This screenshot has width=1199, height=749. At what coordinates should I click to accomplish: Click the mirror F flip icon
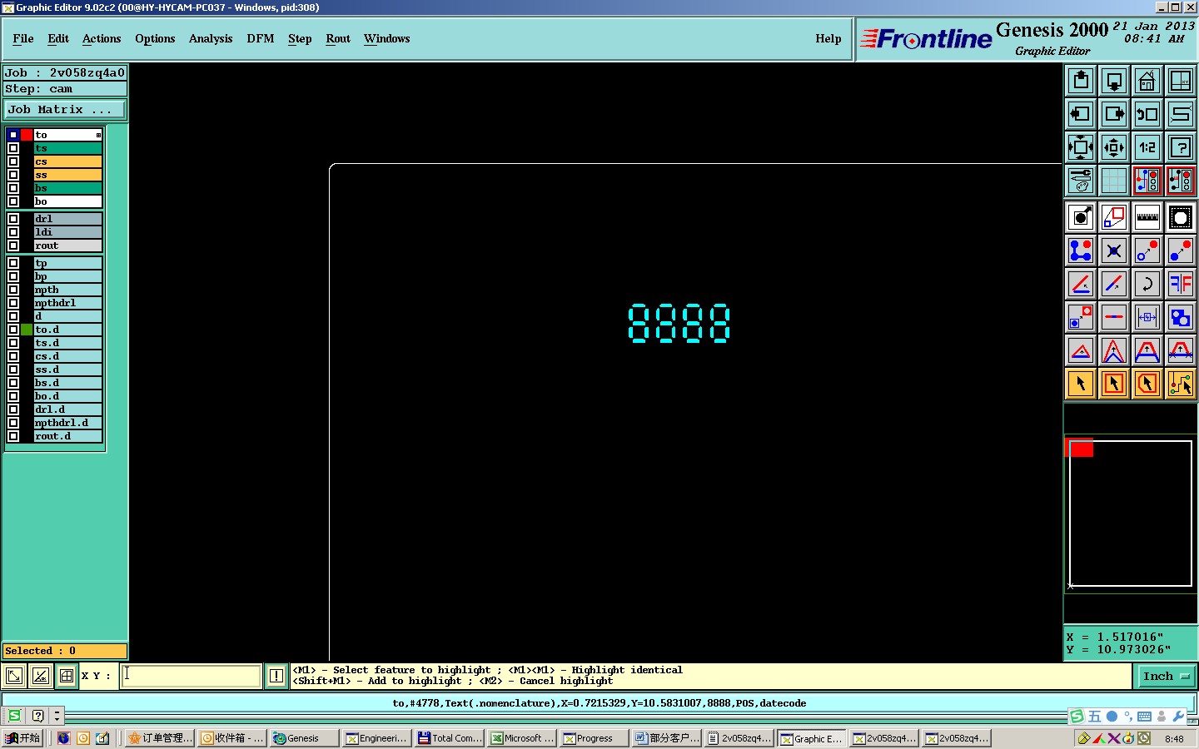point(1181,284)
